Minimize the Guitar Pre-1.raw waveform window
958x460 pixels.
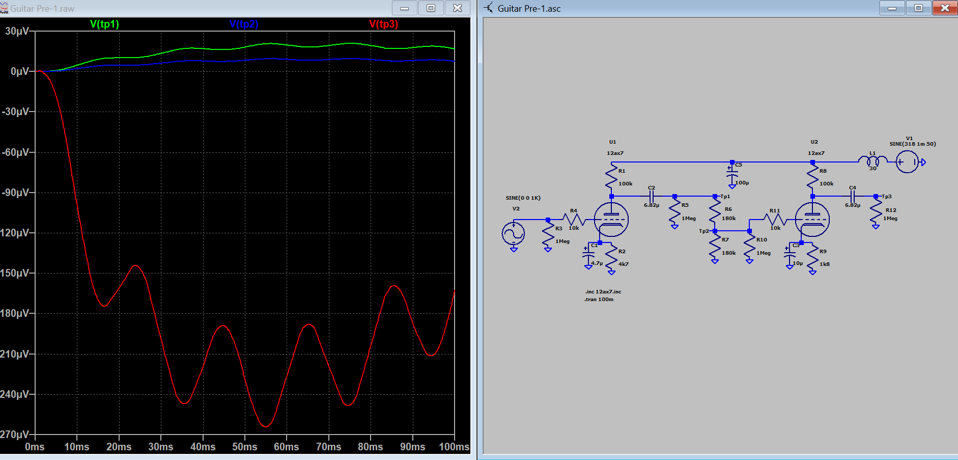[405, 8]
